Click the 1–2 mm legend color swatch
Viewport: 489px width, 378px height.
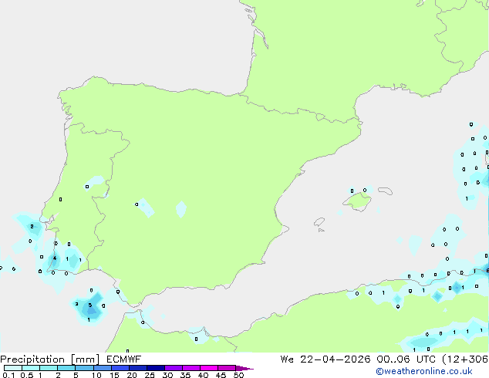(49, 368)
